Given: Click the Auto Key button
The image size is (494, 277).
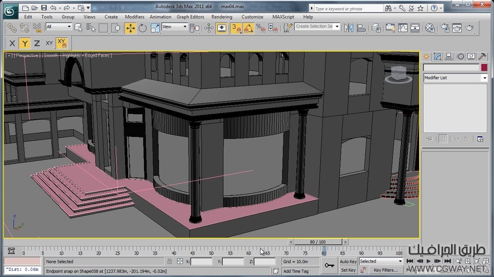Looking at the screenshot, I should [x=348, y=262].
